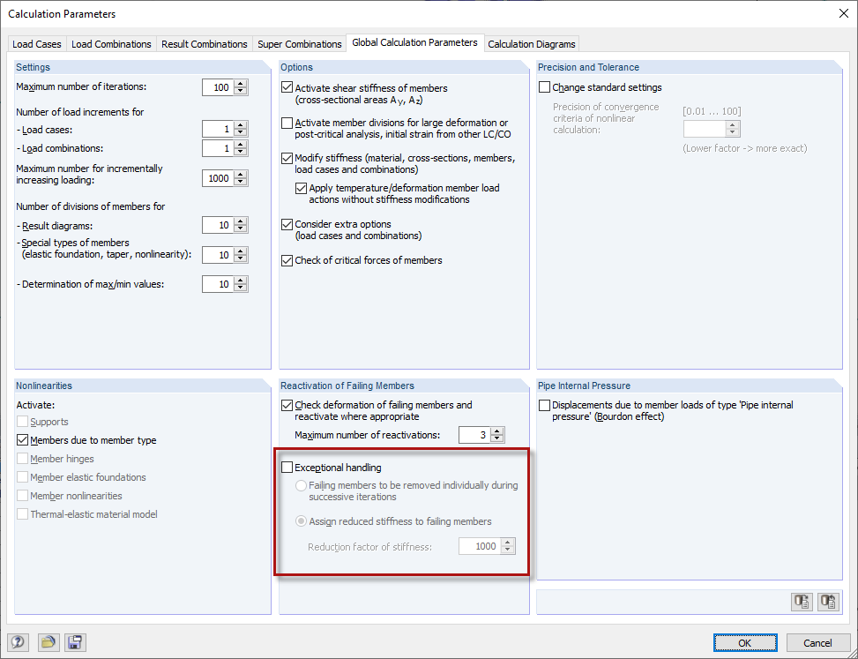The height and width of the screenshot is (659, 858).
Task: Disable Activate shear stiffness of members
Action: tap(287, 87)
